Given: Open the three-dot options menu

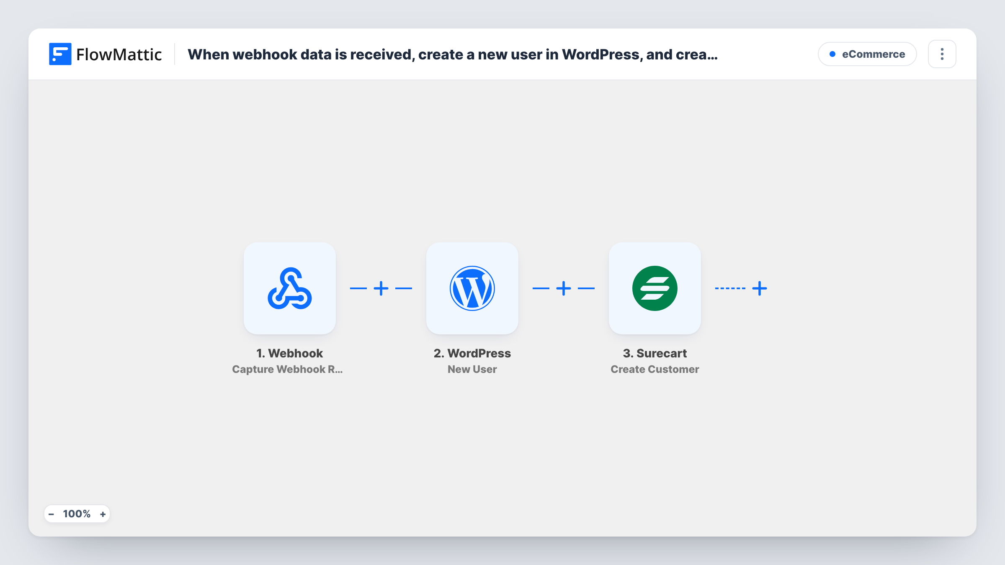Looking at the screenshot, I should pyautogui.click(x=942, y=54).
